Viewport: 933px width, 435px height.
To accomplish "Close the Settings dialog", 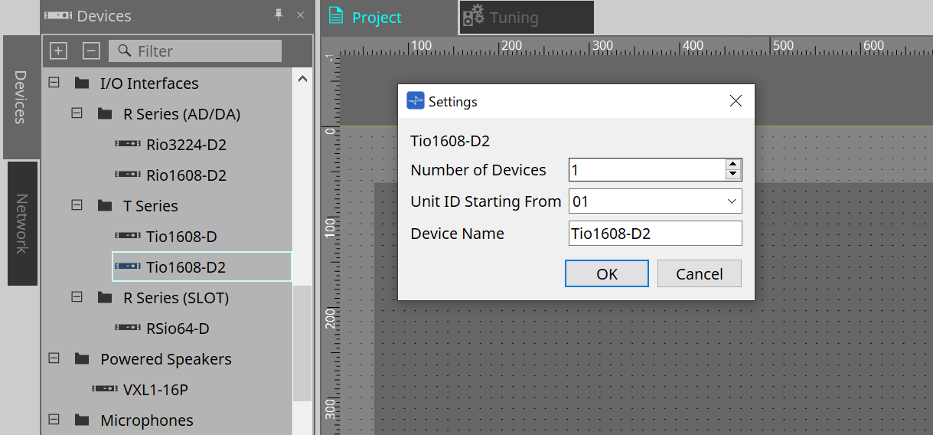I will 736,101.
